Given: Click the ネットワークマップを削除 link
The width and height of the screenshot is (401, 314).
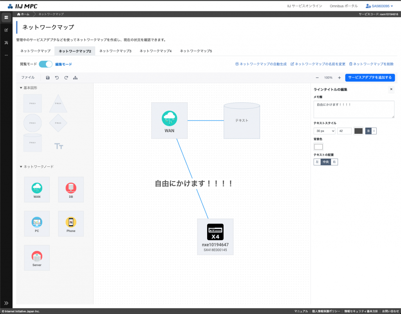Looking at the screenshot, I should click(x=371, y=64).
